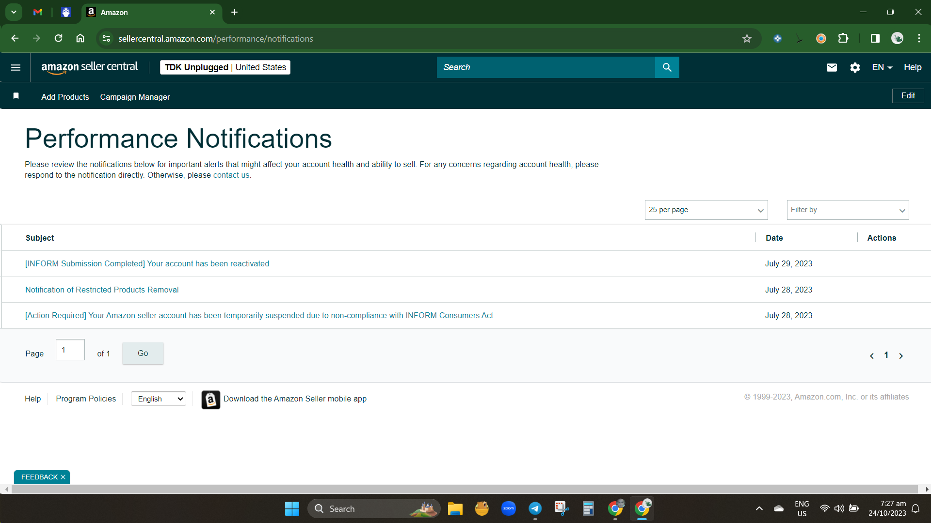This screenshot has height=523, width=931.
Task: Click the bookmark flag icon
Action: coord(16,96)
